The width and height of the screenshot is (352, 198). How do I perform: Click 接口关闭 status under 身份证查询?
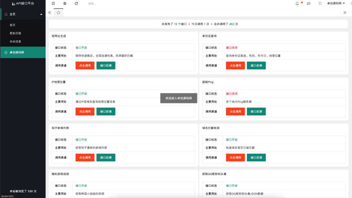(231, 47)
